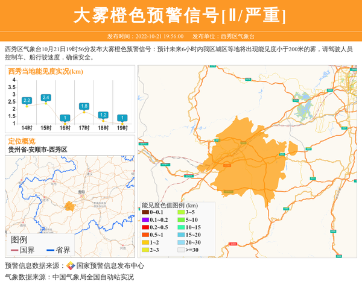Image resolution: width=362 pixels, height=284 pixels.
Task: Click the 1.8 data label at 17时
Action: pos(84,106)
